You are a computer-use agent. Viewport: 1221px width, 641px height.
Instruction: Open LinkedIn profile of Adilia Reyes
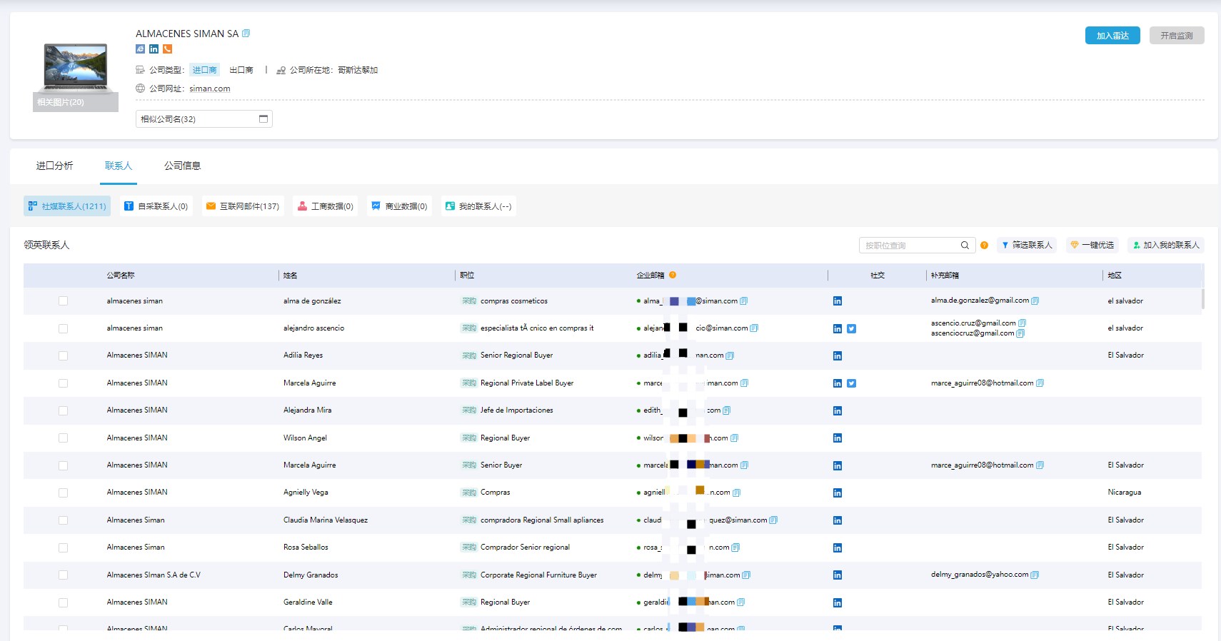[838, 356]
